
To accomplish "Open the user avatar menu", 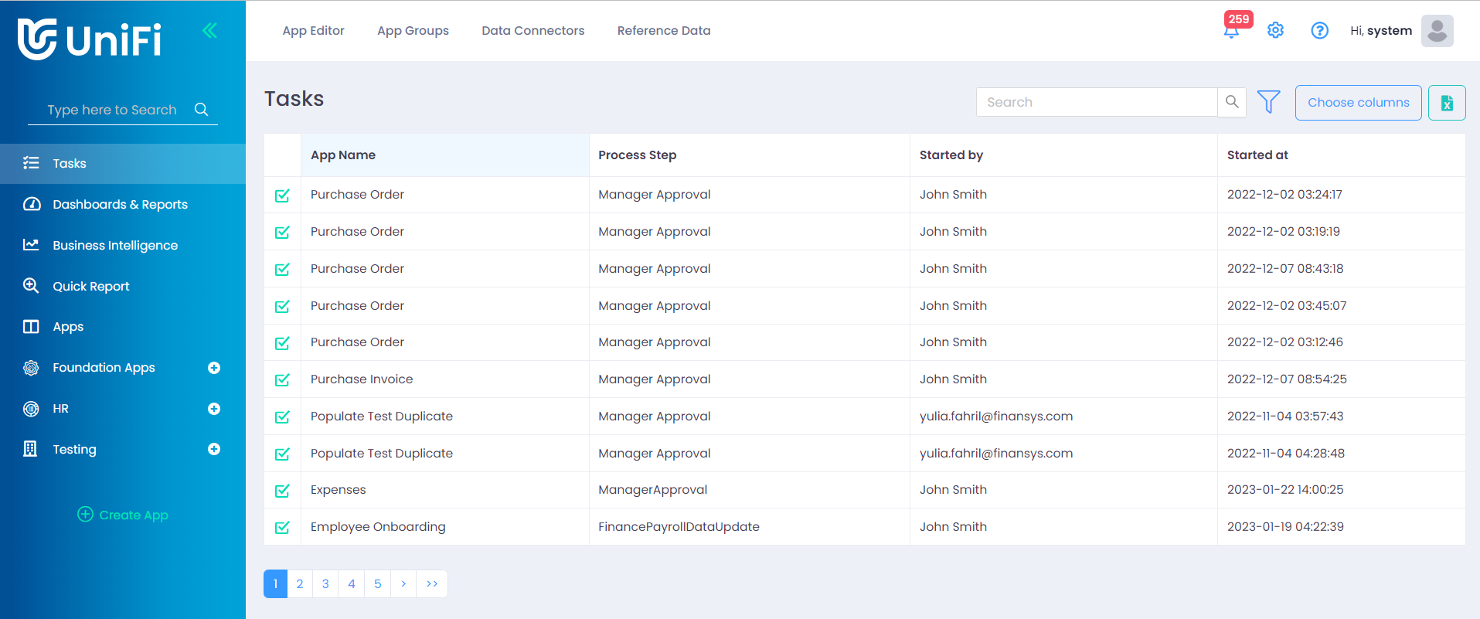I will [1437, 31].
